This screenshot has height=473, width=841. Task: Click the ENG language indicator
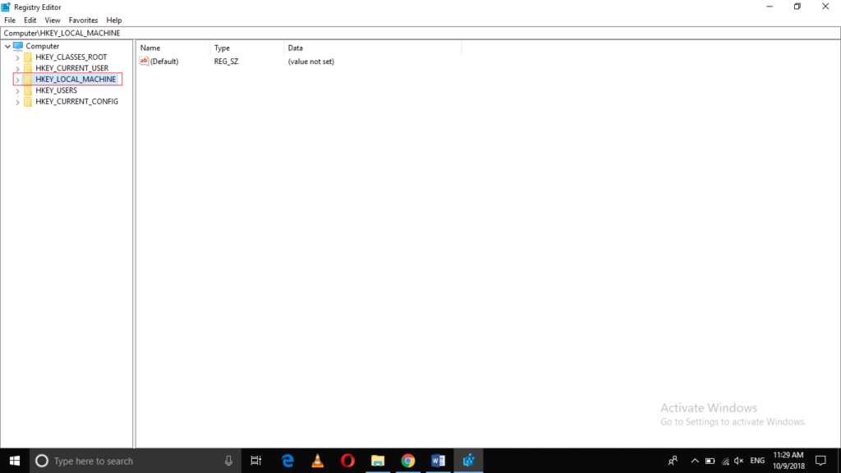756,461
